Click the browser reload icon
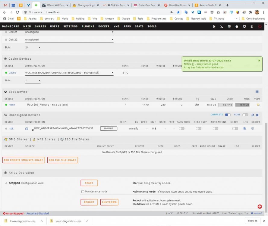The width and height of the screenshot is (268, 226). coord(17,12)
